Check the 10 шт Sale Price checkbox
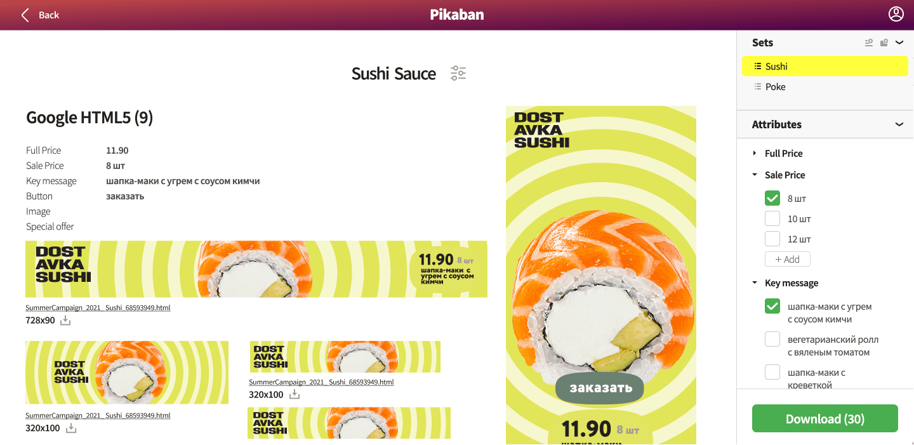 [x=772, y=218]
